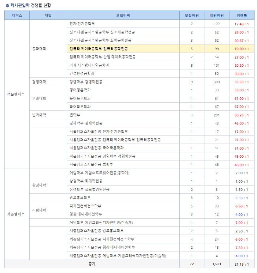Select 경영학부 경영학전공 under 경영대학

(x=123, y=82)
